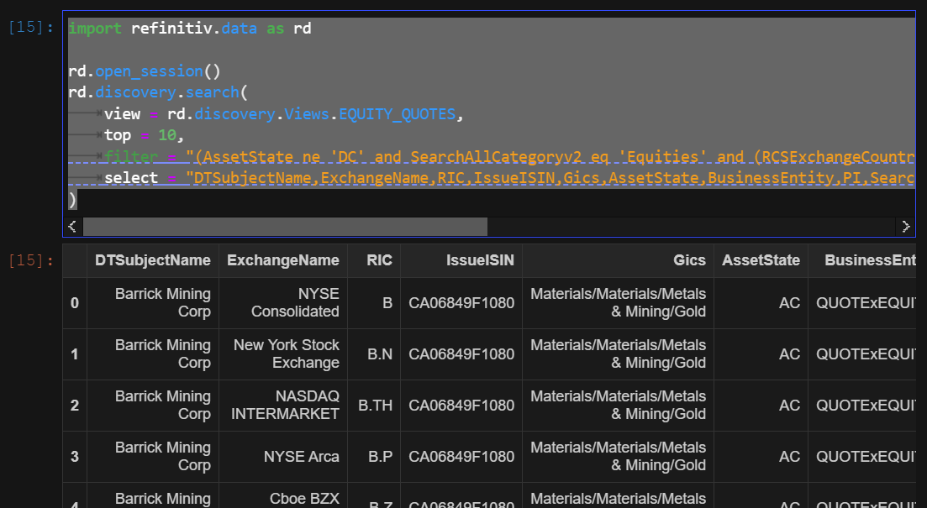The height and width of the screenshot is (508, 927).
Task: Click the right scroll arrow of code cell
Action: point(906,226)
